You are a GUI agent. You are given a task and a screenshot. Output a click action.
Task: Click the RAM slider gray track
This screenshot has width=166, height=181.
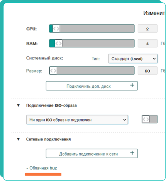coord(98,43)
